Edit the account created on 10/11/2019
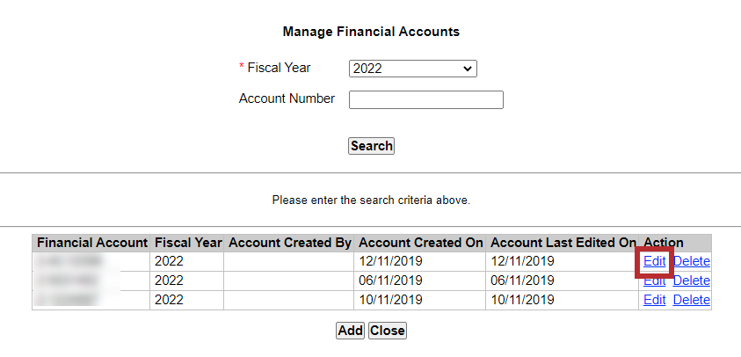This screenshot has width=741, height=357. (x=654, y=300)
